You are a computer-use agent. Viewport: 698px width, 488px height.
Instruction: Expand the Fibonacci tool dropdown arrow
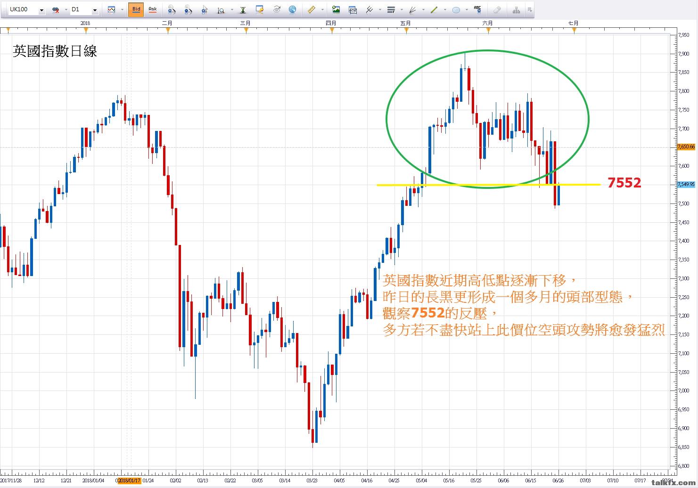point(402,10)
